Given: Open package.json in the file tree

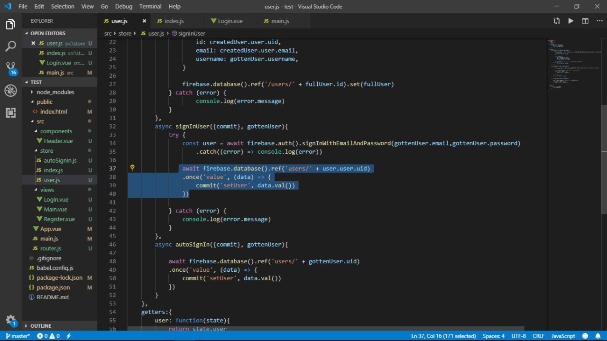Looking at the screenshot, I should [53, 287].
